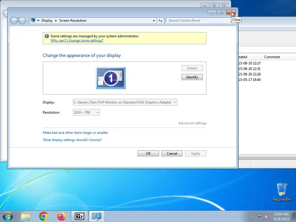Click the Apply button
Image resolution: width=296 pixels, height=222 pixels.
(196, 153)
